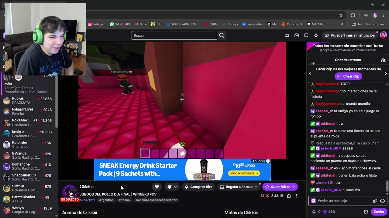Screen dimensions: 389x218
Task: Click the Minecraft stream video
Action: pos(182,100)
